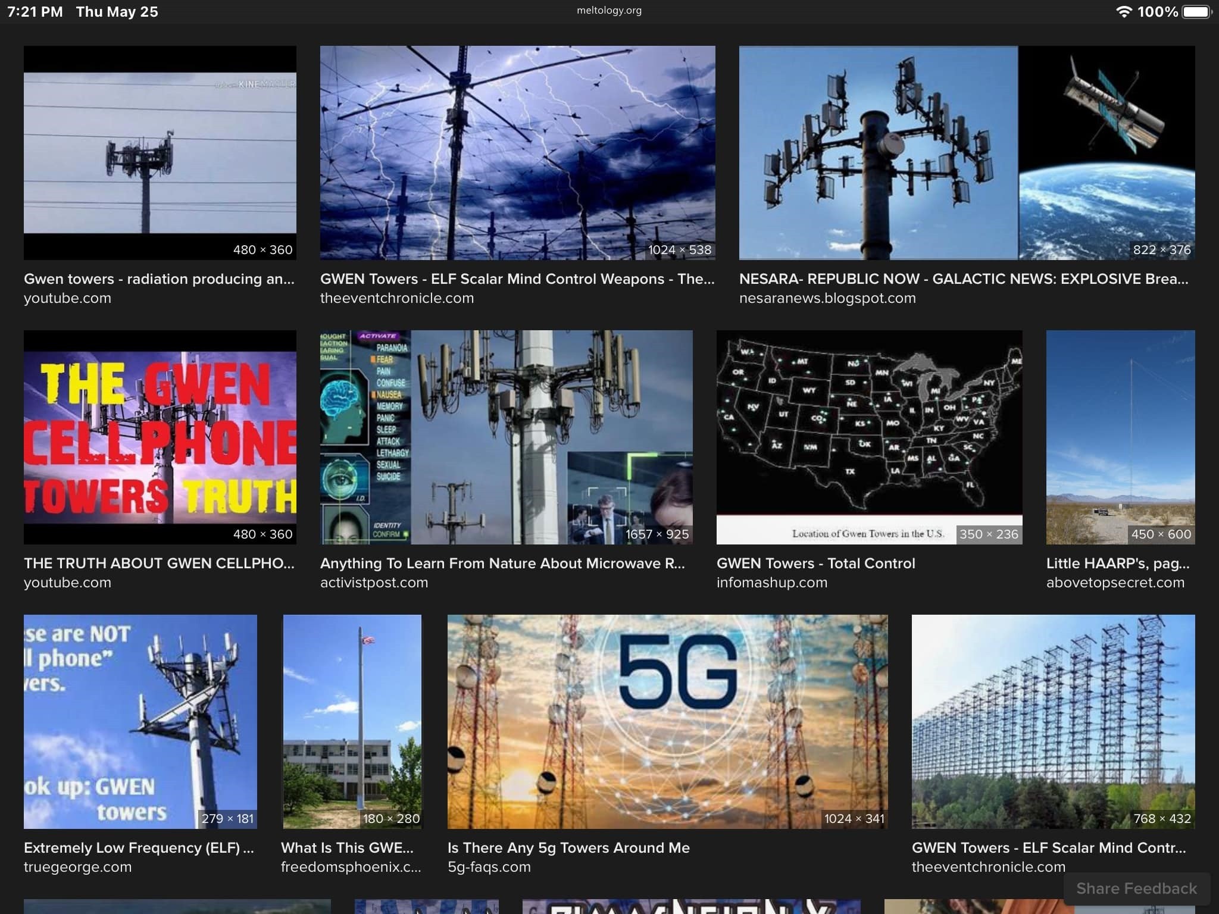The image size is (1219, 914).
Task: Click the infomashup.com source
Action: [x=772, y=583]
